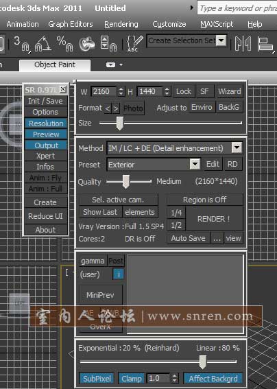277x389 pixels.
Task: Click the BackG adjust button
Action: tap(229, 107)
